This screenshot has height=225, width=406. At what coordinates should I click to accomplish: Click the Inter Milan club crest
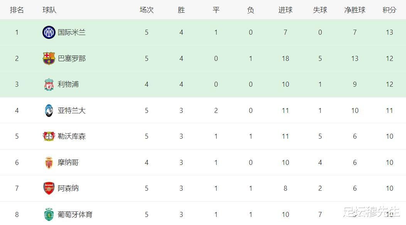[49, 32]
